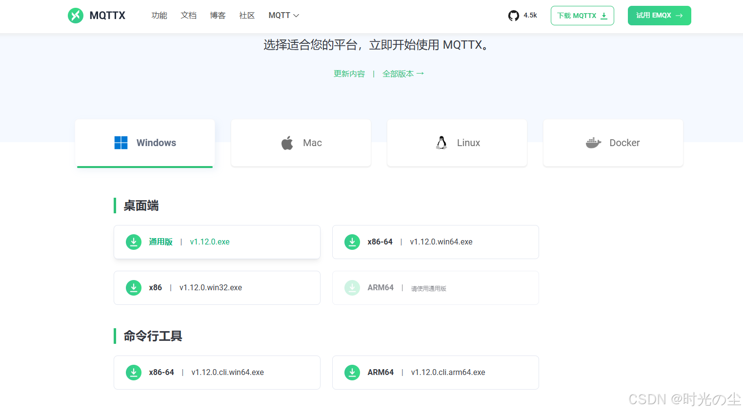The image size is (743, 412).
Task: Click the greyed download icon beside ARM64 桌面端
Action: click(352, 288)
